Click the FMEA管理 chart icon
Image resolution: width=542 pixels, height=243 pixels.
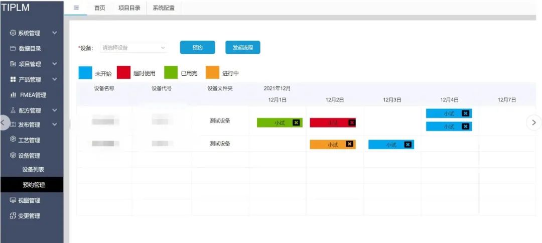[x=13, y=95]
